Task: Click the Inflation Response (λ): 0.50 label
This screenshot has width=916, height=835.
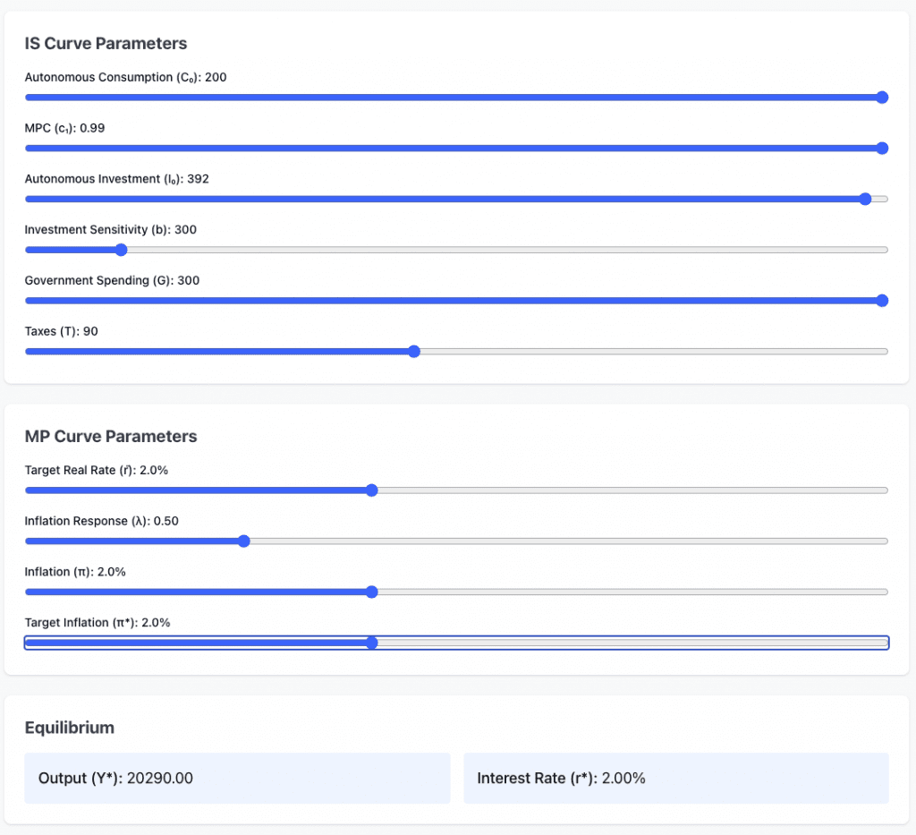Action: click(x=101, y=521)
